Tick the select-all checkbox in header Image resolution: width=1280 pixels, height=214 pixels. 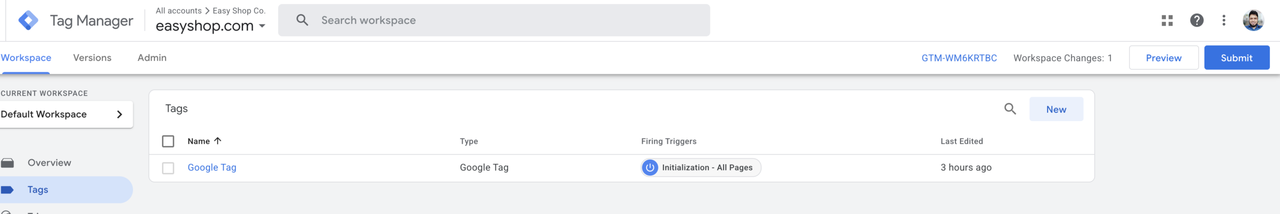pos(168,141)
